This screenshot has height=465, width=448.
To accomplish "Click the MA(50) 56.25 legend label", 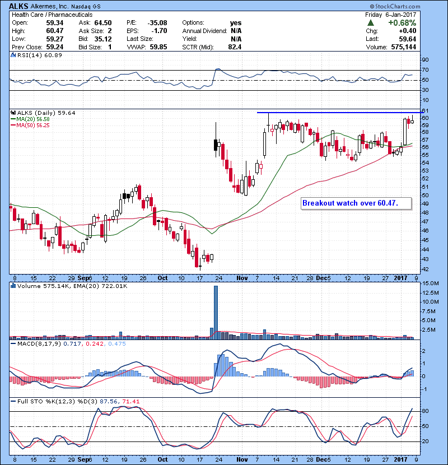I will click(x=32, y=125).
